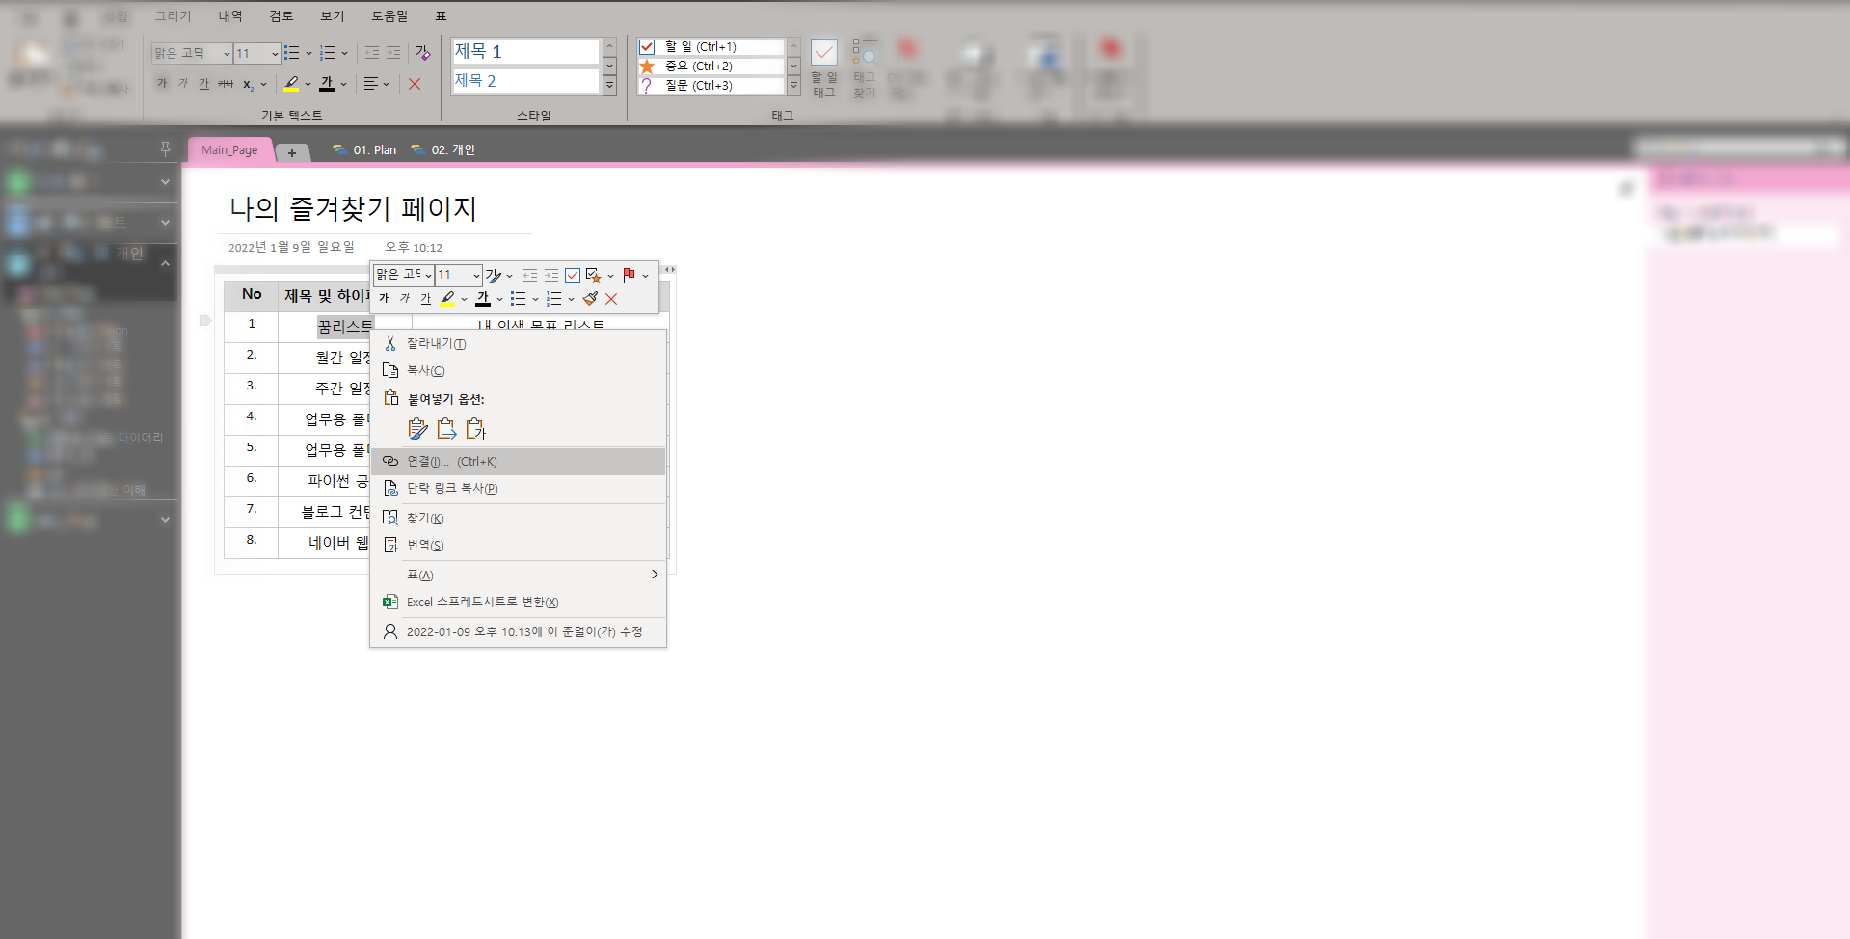Apply the 할 일 (Ctrl+1) checkbox tag

click(711, 46)
